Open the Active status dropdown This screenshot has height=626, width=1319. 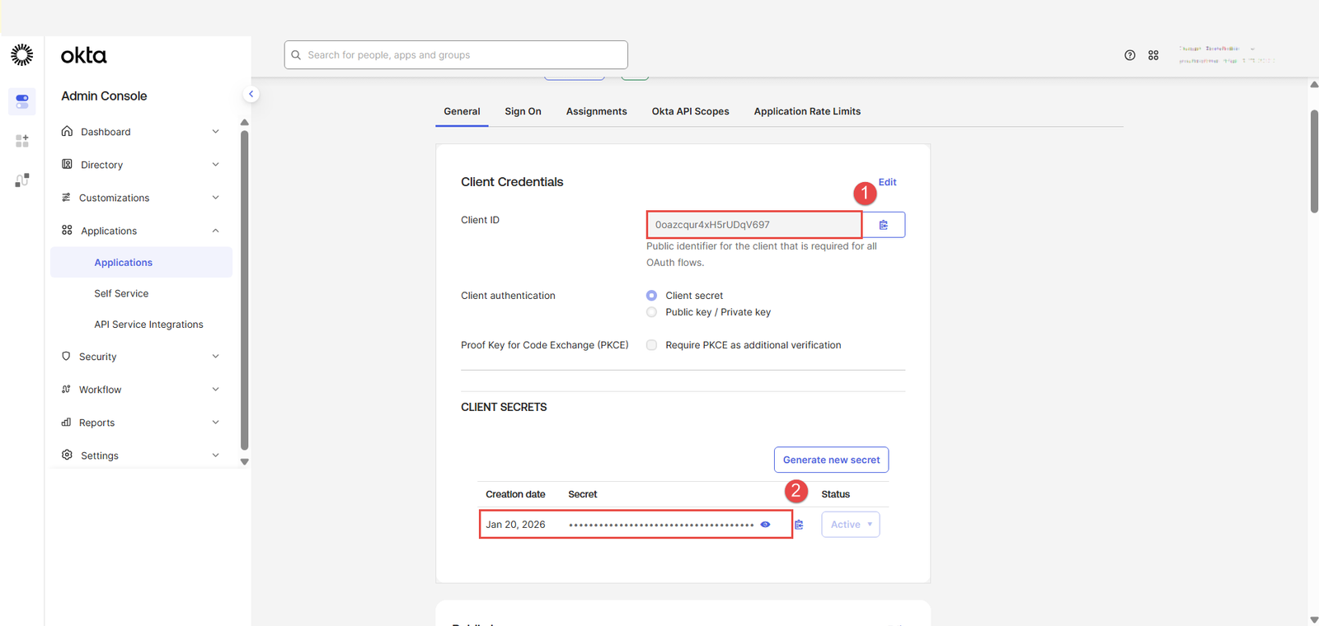click(850, 525)
